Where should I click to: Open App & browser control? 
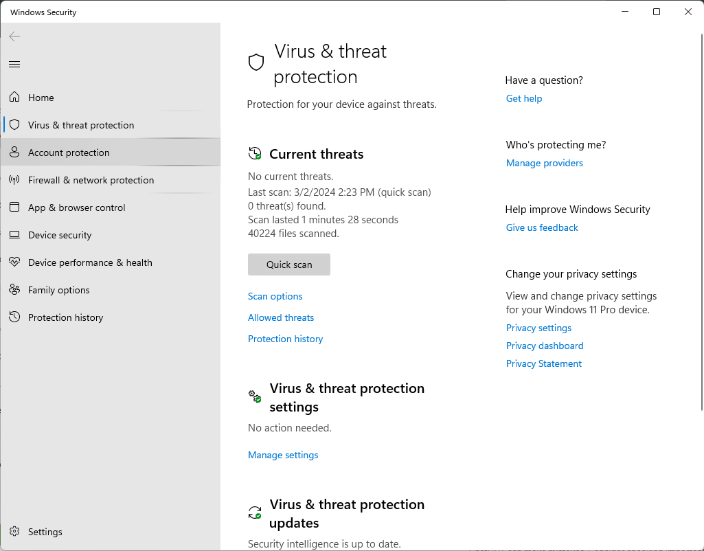[111, 207]
